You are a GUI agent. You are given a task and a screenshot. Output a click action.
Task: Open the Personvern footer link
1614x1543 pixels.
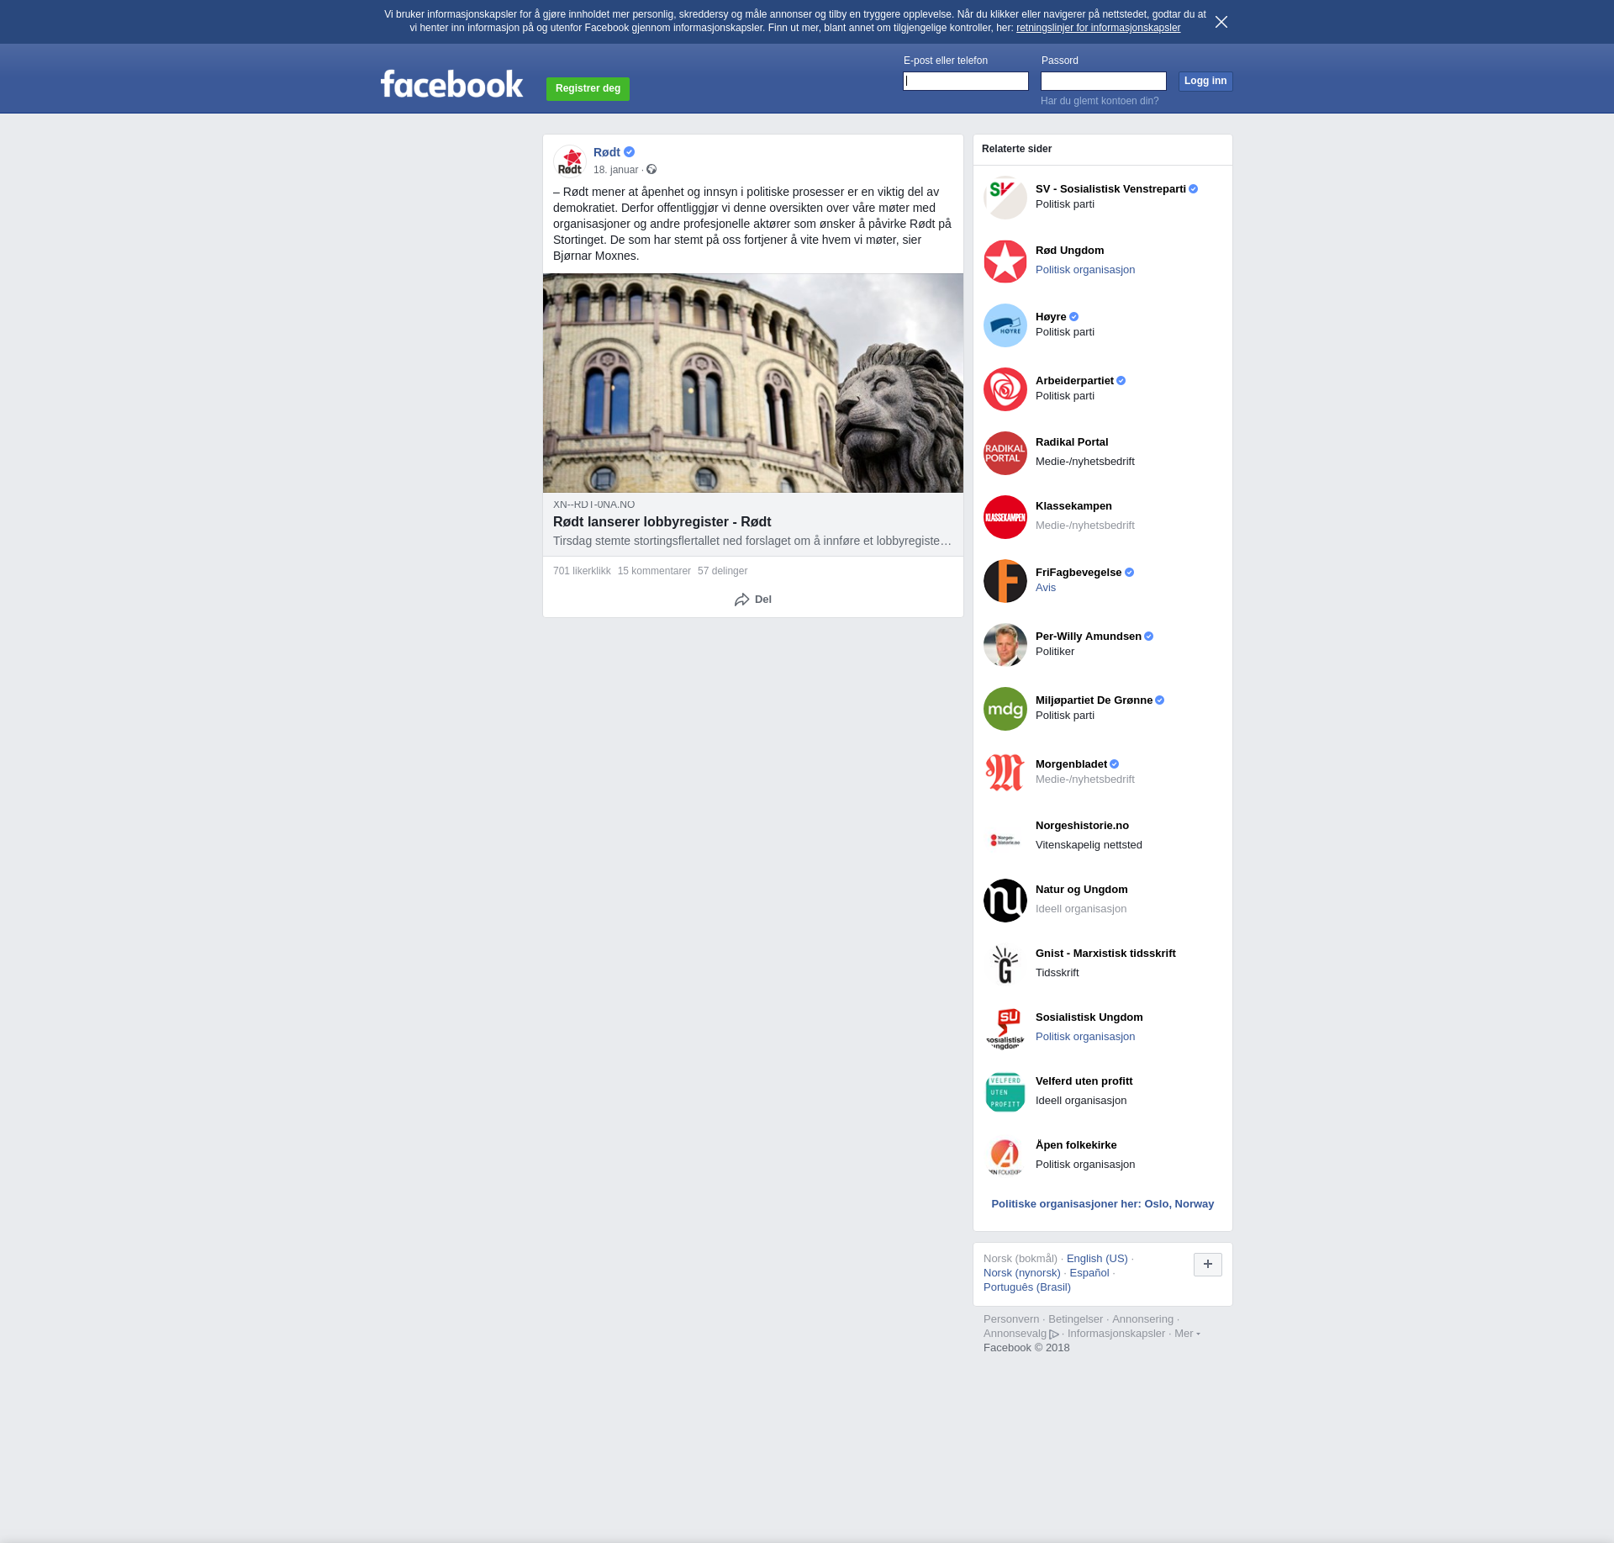(1011, 1319)
